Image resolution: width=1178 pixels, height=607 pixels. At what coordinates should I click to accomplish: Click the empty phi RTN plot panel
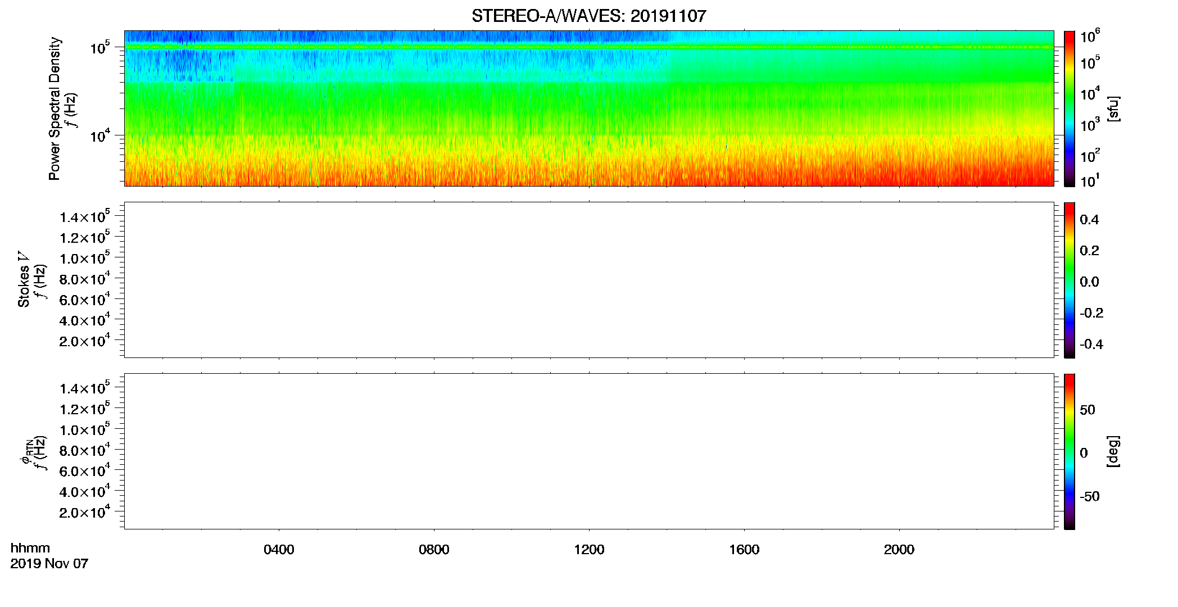pyautogui.click(x=589, y=451)
